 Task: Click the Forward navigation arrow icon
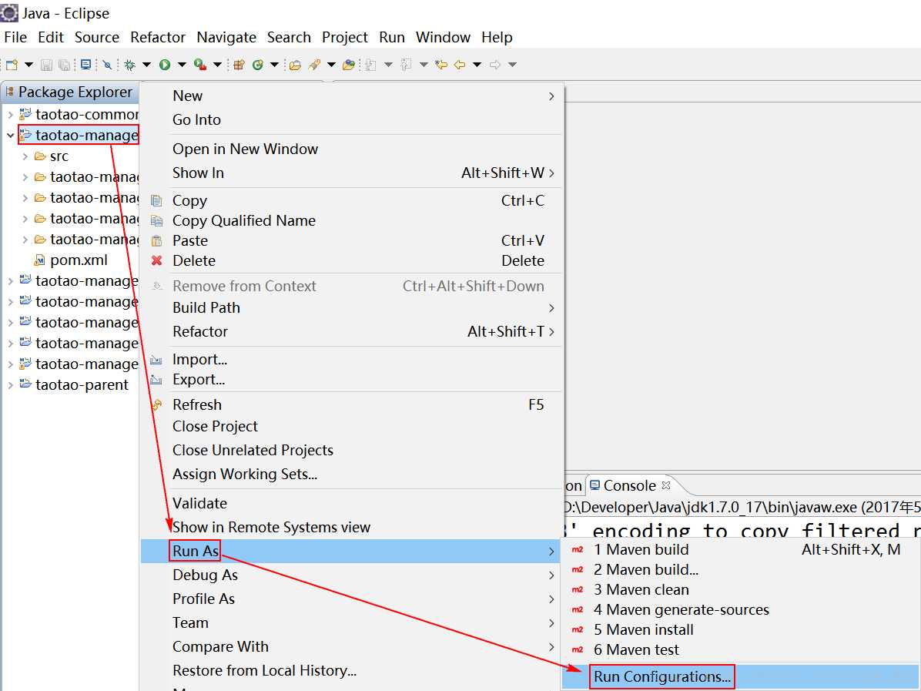coord(495,65)
